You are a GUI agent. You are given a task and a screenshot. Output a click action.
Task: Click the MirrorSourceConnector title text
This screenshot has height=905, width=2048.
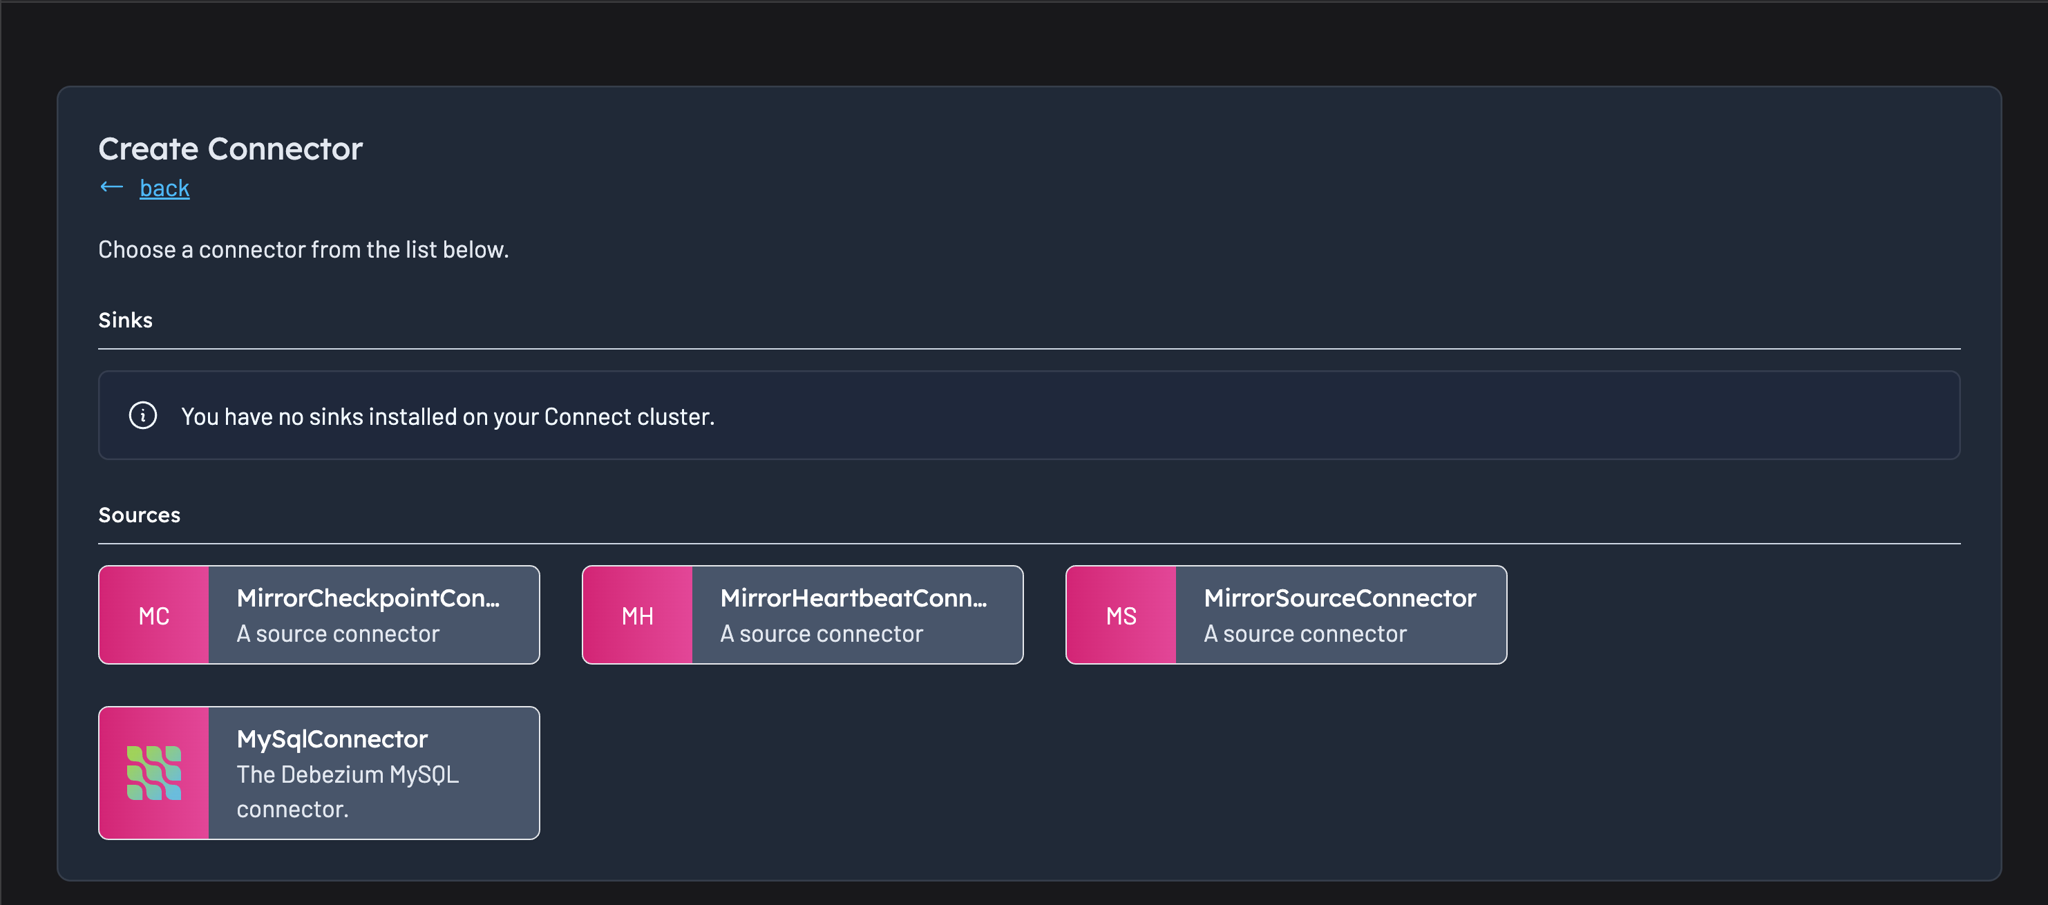coord(1340,598)
